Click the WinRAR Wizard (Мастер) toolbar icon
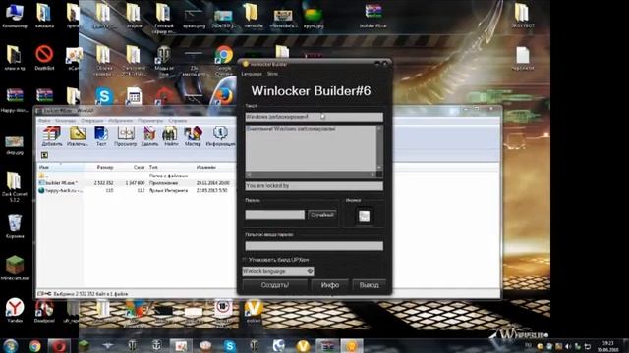 click(x=193, y=136)
